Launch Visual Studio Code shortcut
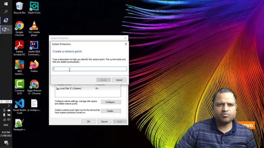This screenshot has height=148, width=264. pos(19,106)
